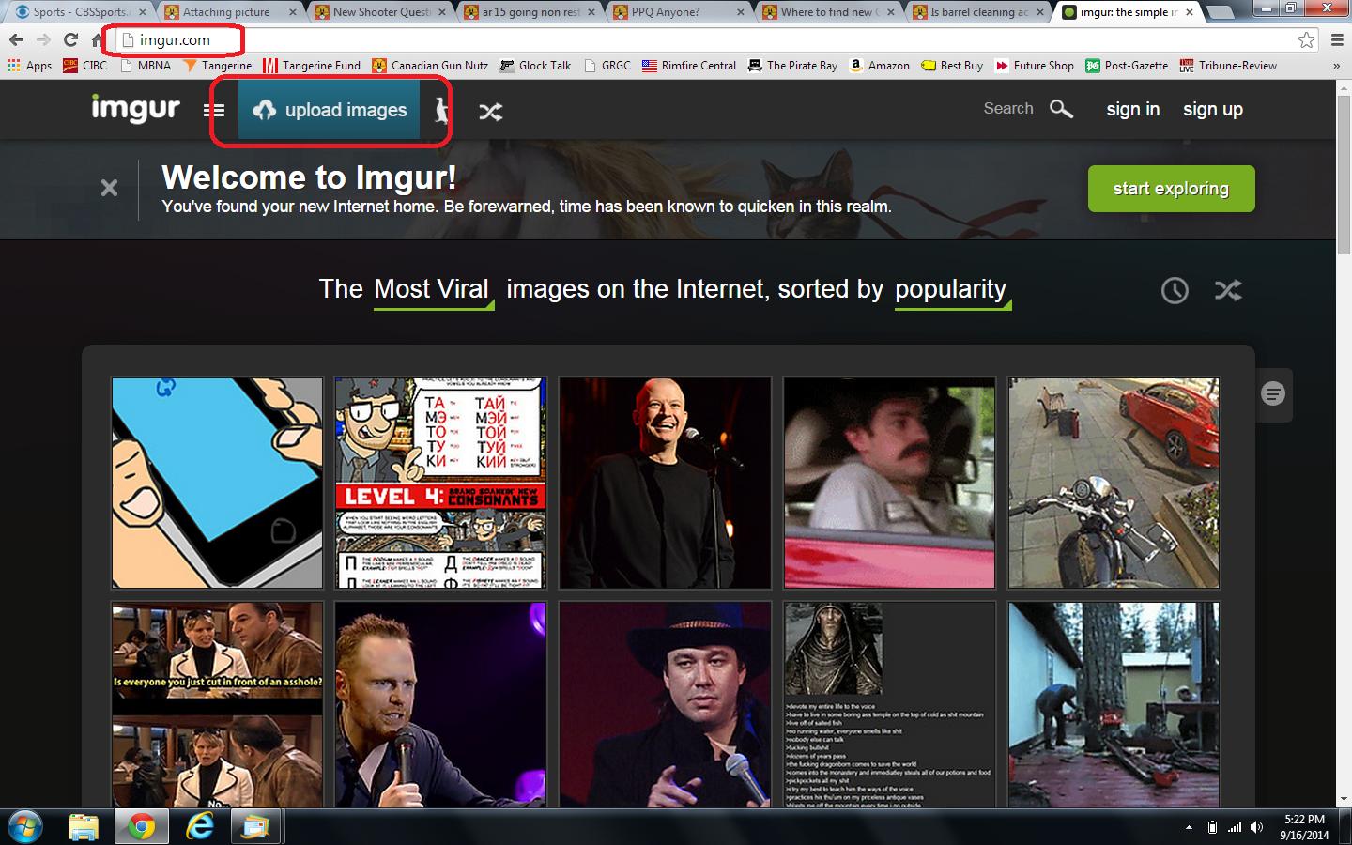Switch to Is barrel cleaning tab
This screenshot has width=1352, height=845.
pos(979,12)
